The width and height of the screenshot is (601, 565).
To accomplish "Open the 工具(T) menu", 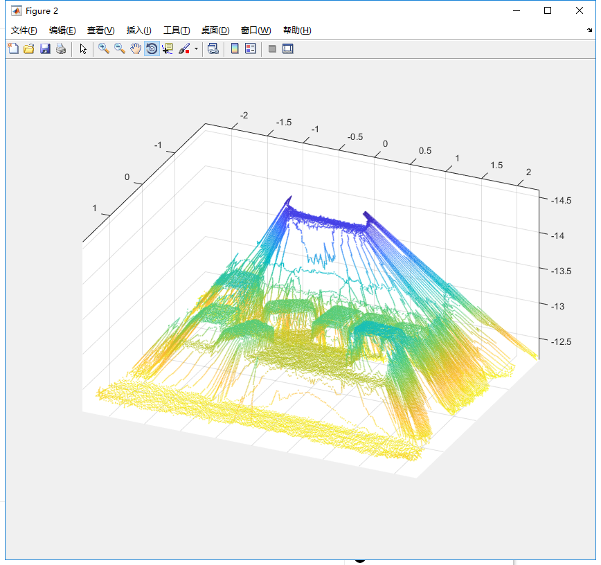I will [x=177, y=30].
